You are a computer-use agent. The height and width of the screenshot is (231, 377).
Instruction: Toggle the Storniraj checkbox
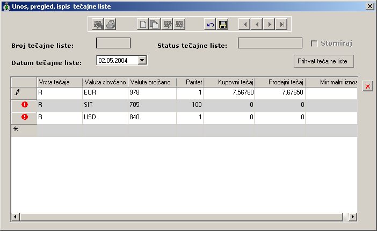click(314, 44)
